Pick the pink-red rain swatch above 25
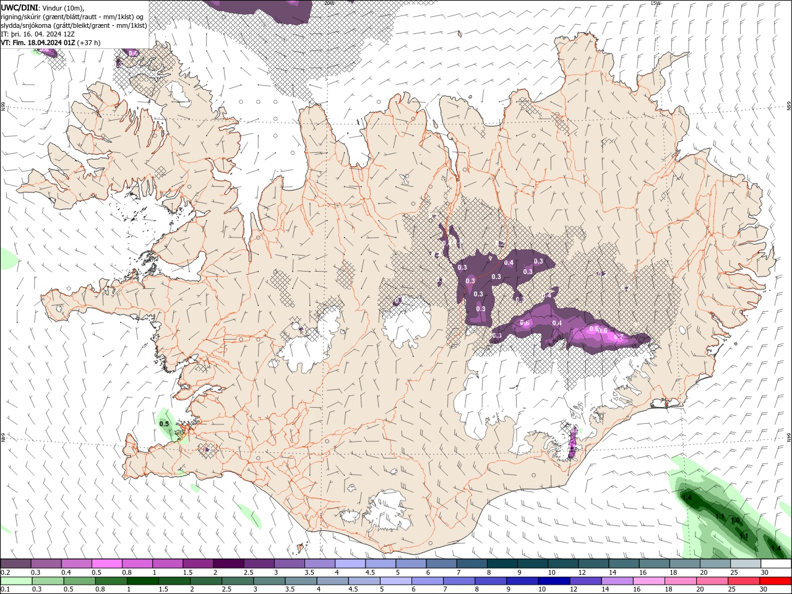 coord(743,581)
